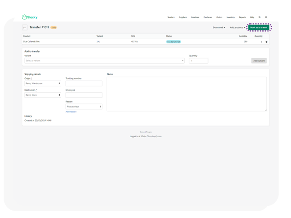Open Destination dropdown showing Ramp Store

[43, 95]
